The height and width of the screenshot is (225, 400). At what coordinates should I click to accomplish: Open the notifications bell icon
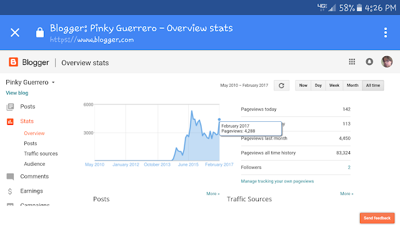tap(369, 62)
